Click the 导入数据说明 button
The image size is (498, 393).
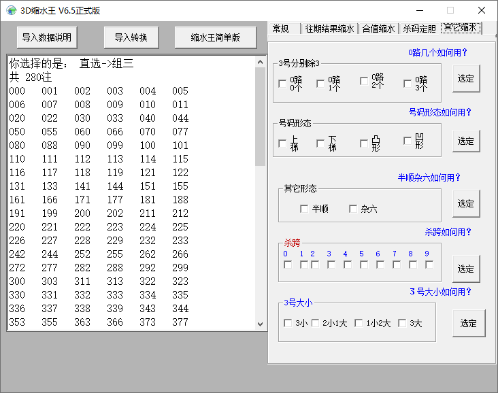pos(47,37)
